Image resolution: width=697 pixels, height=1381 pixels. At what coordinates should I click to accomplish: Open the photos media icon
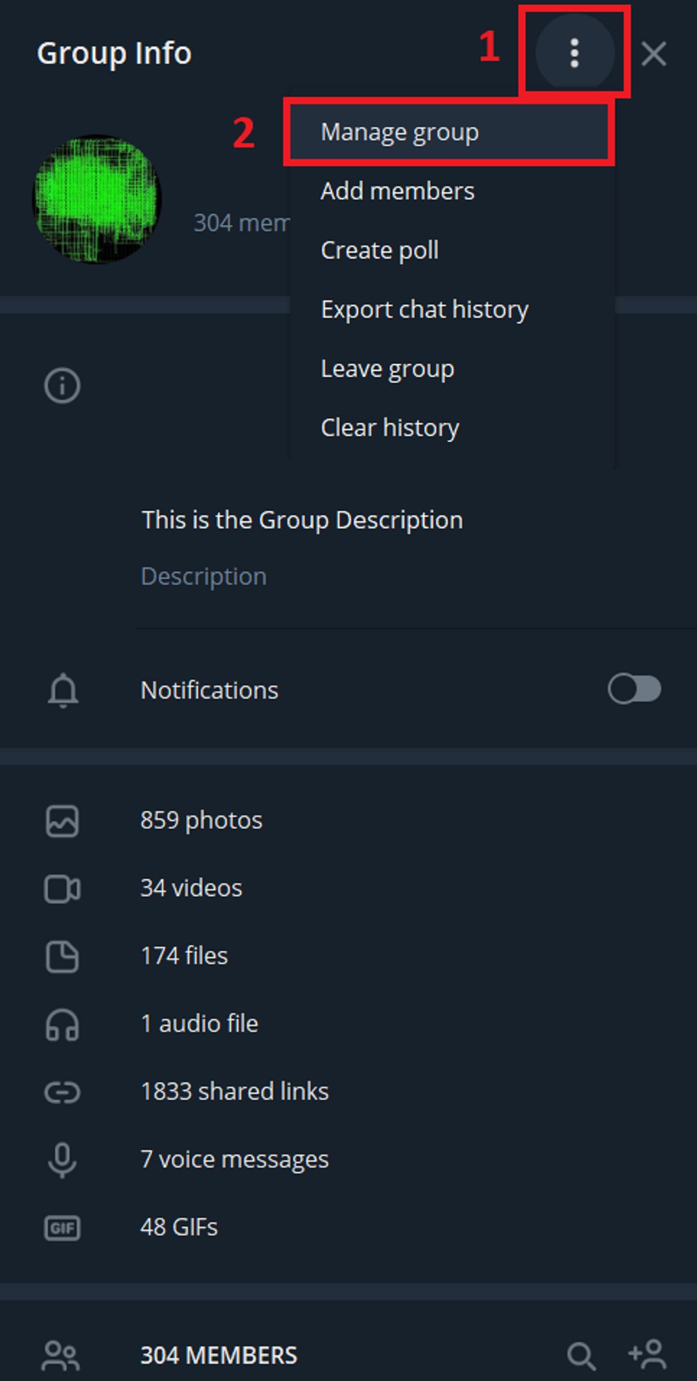(x=62, y=821)
